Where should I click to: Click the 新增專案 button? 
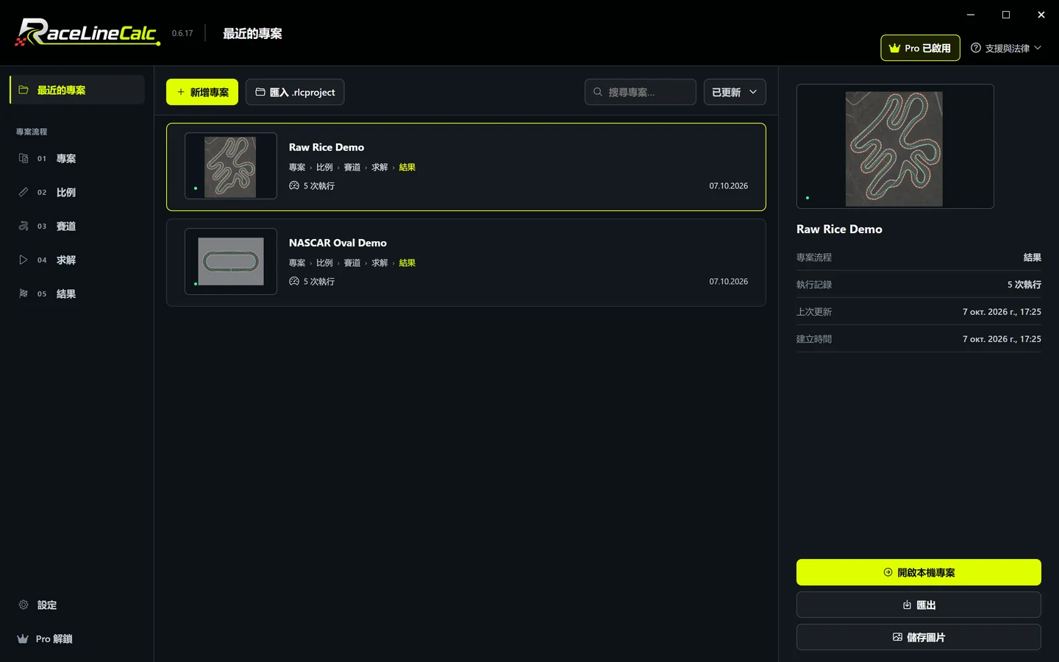[x=202, y=92]
